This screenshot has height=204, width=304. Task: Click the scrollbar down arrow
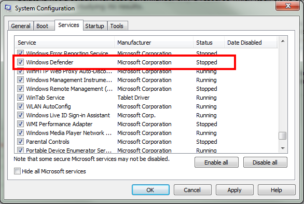tap(283, 148)
